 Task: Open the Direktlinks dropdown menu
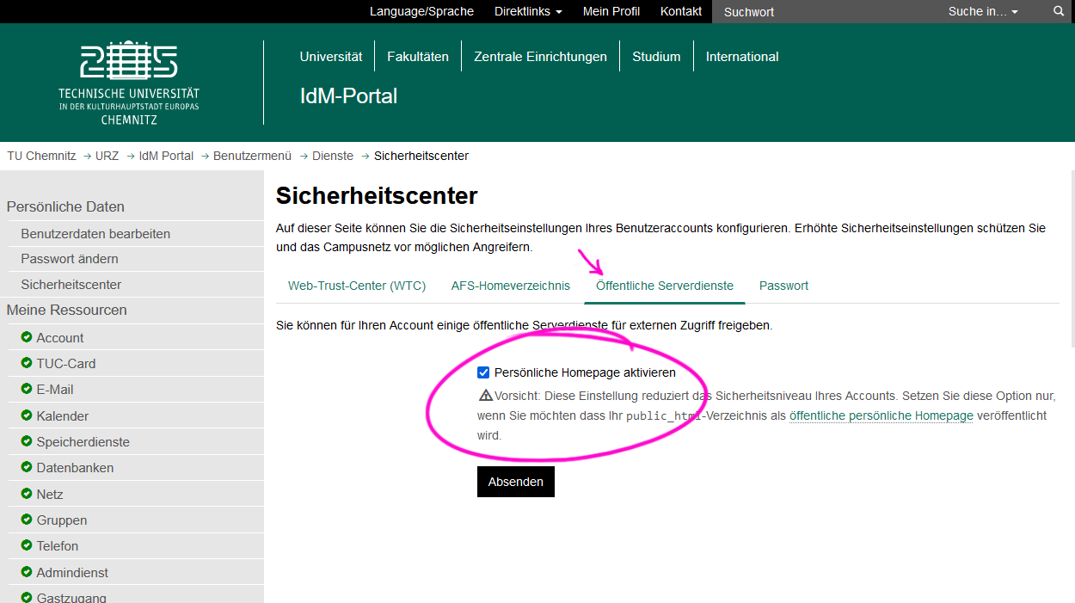click(528, 11)
